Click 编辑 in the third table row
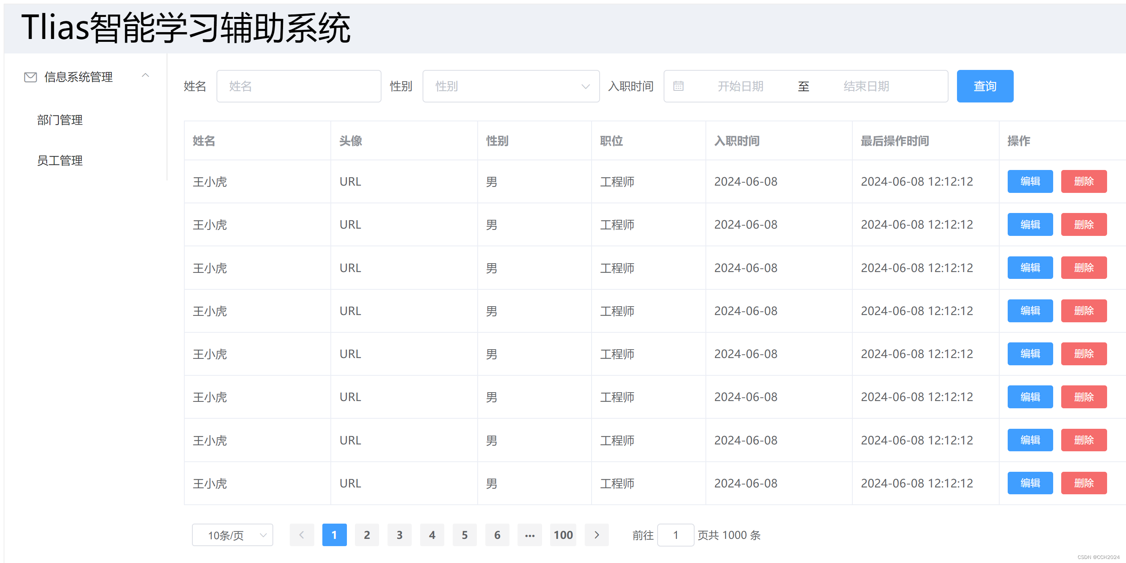1126x563 pixels. pos(1030,268)
